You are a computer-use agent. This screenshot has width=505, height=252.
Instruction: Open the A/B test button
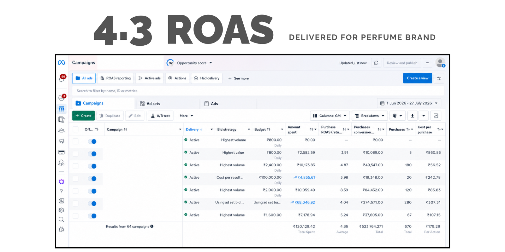(x=160, y=116)
